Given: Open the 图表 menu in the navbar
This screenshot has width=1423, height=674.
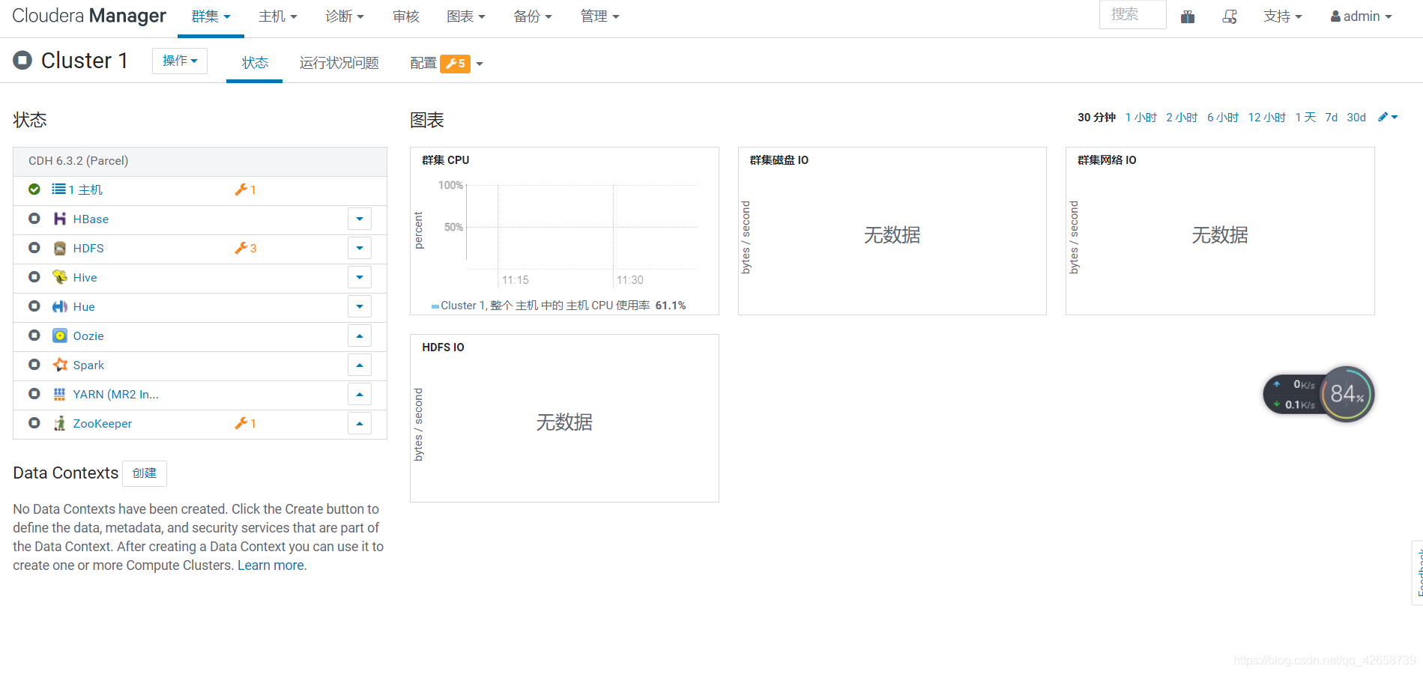Looking at the screenshot, I should point(466,16).
